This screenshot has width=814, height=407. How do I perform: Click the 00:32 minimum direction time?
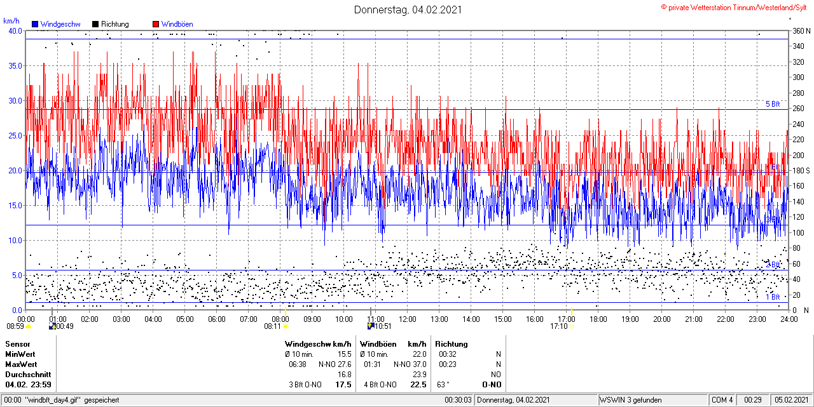[448, 354]
